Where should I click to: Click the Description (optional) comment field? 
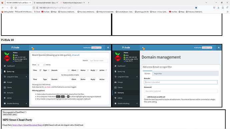click(x=181, y=91)
